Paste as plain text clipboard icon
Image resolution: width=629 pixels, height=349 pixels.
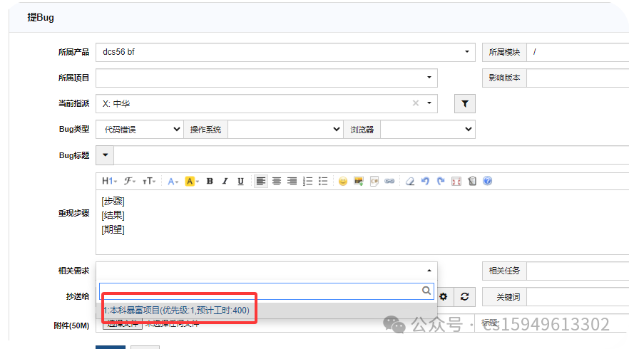point(472,181)
